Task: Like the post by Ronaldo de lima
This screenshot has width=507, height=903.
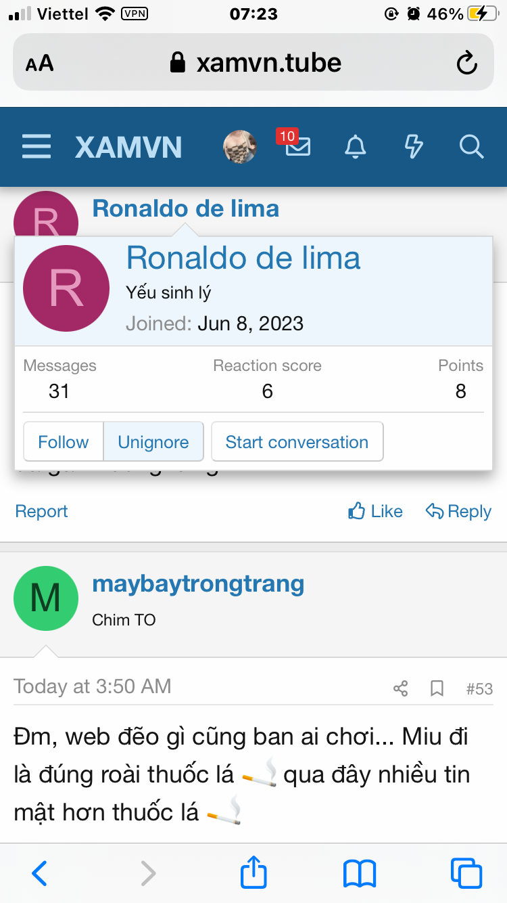Action: click(375, 512)
